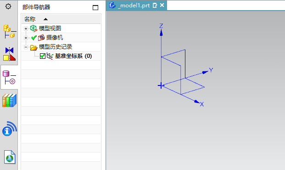Open the Reuse Library books icon
This screenshot has height=170, width=285.
coord(10,100)
